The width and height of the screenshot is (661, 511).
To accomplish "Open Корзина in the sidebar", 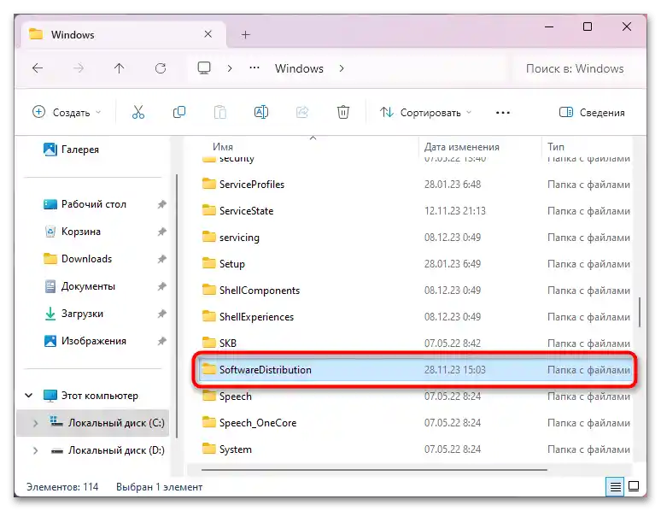I will [72, 232].
